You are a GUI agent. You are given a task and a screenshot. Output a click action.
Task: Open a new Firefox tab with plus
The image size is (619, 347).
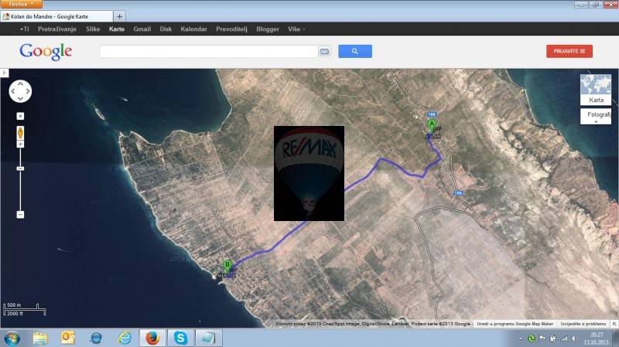coord(120,16)
